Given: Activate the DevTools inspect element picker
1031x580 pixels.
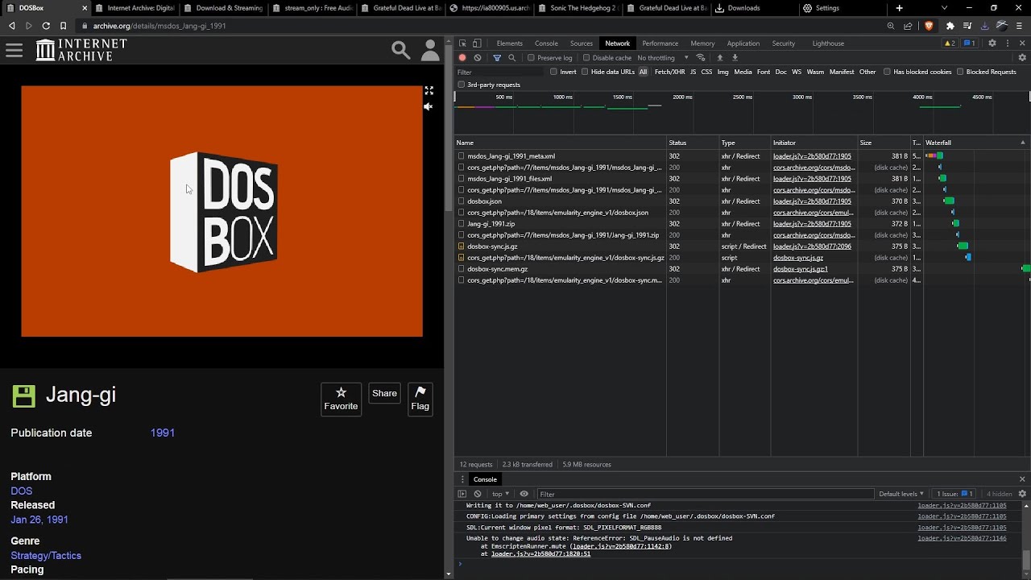Looking at the screenshot, I should click(462, 43).
